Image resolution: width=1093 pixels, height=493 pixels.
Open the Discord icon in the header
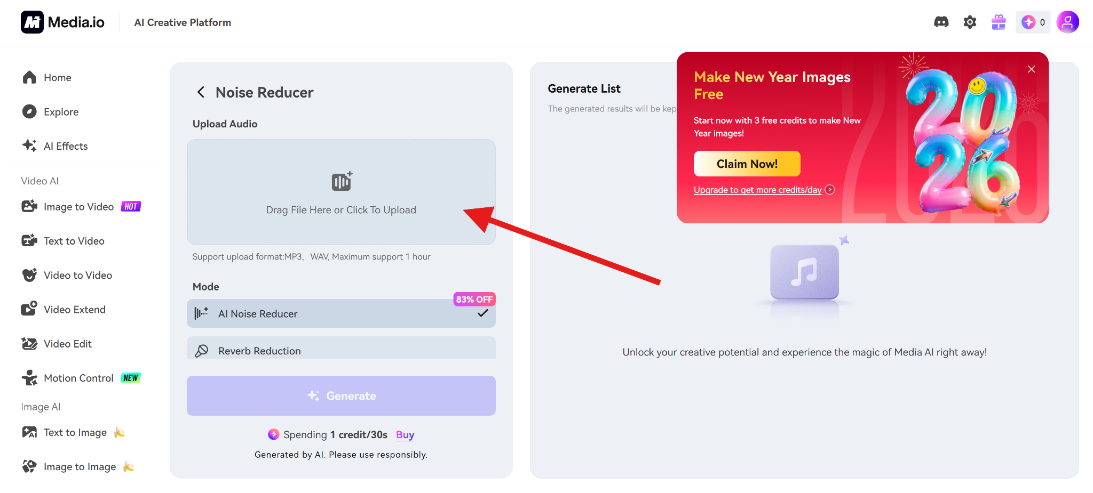[941, 22]
